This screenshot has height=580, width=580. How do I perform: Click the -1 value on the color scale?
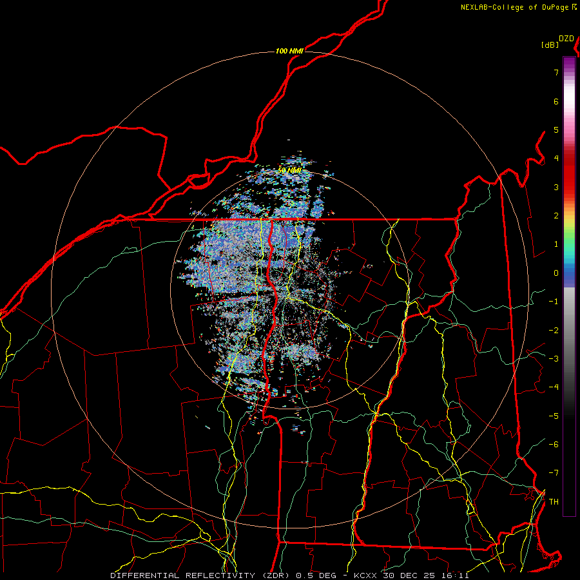(x=554, y=302)
